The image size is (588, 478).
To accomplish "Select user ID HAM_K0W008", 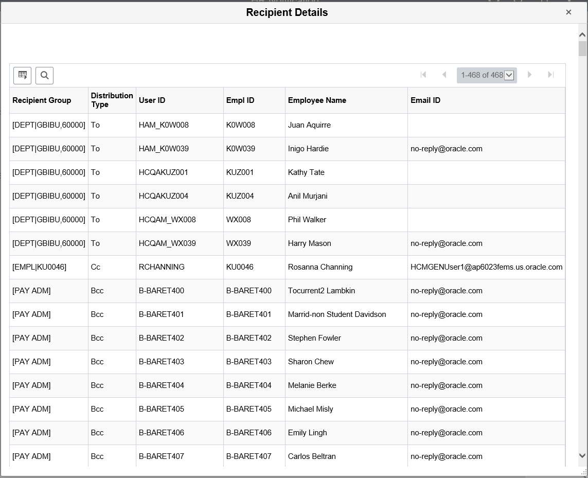I will pos(164,125).
